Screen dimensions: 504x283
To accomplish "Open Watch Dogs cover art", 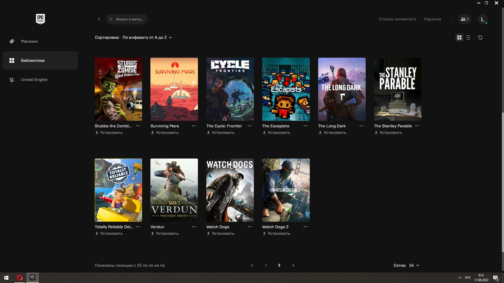I will 230,190.
